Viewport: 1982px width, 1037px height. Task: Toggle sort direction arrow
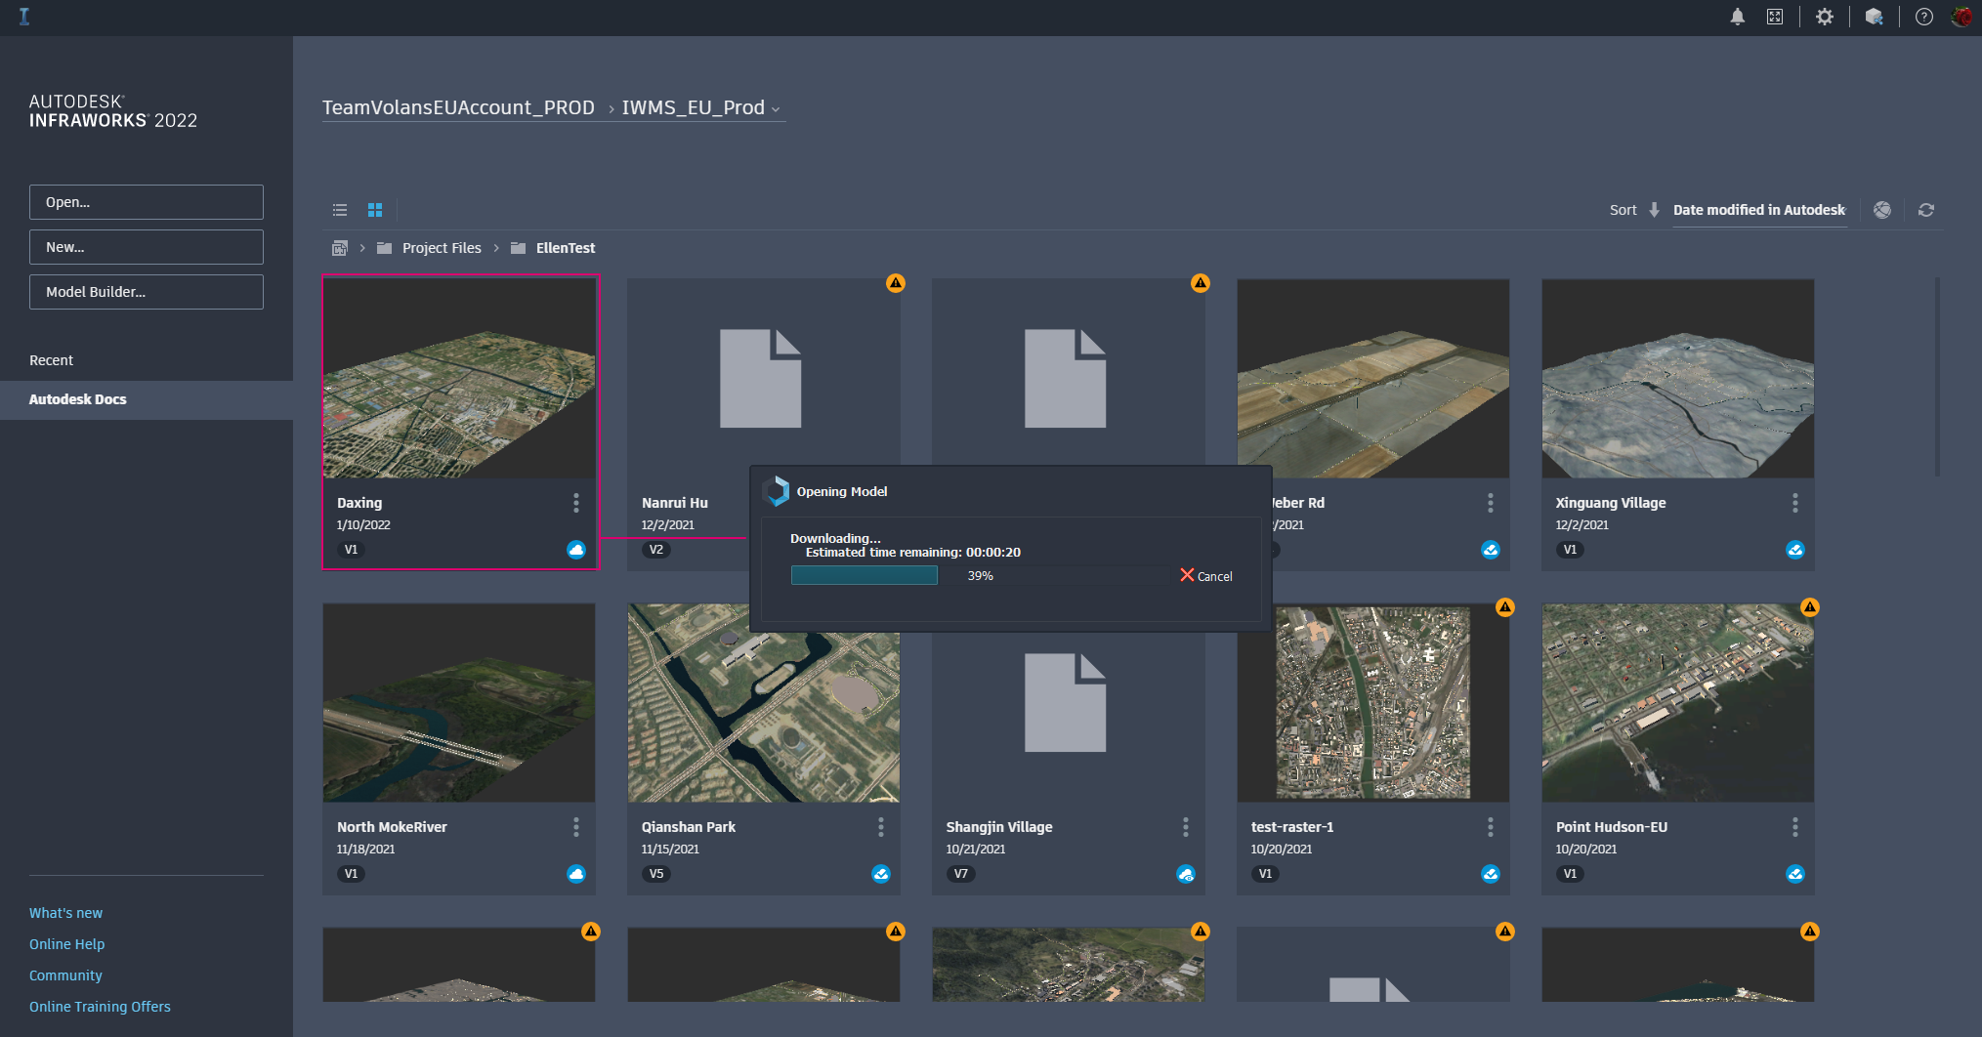pos(1654,210)
